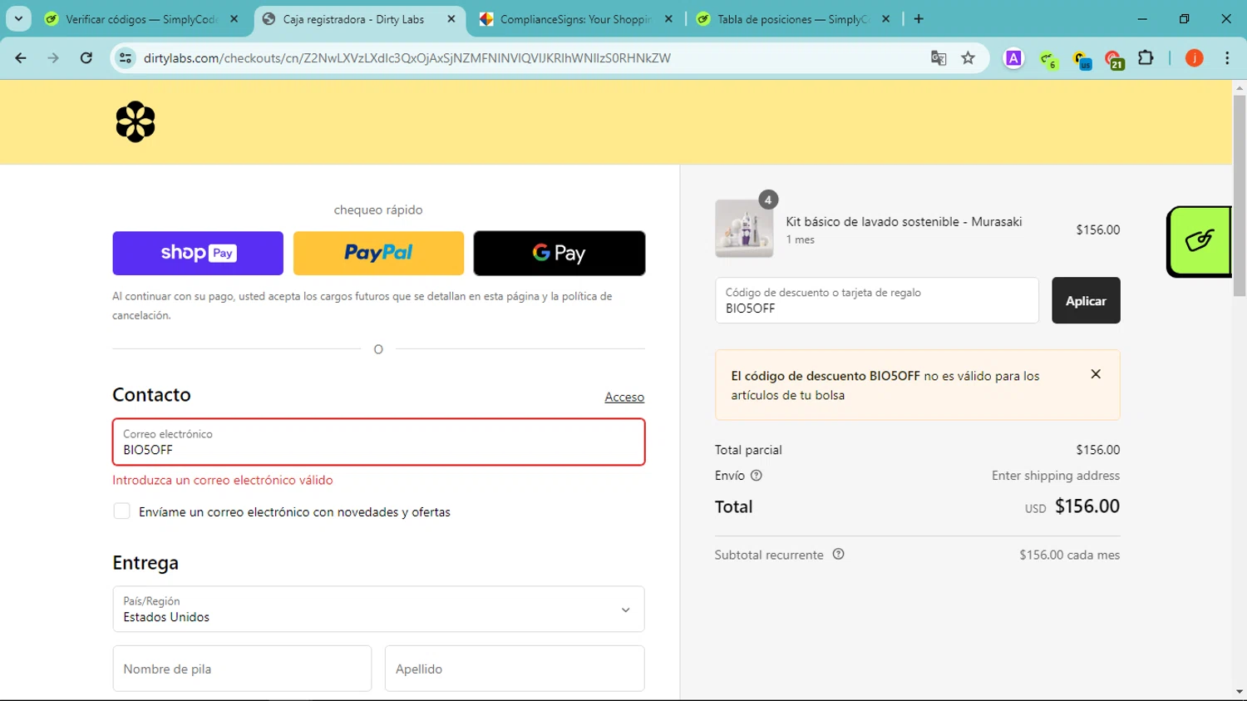This screenshot has width=1247, height=701.
Task: Switch to the Tabla de posiciones tab
Action: pyautogui.click(x=792, y=19)
